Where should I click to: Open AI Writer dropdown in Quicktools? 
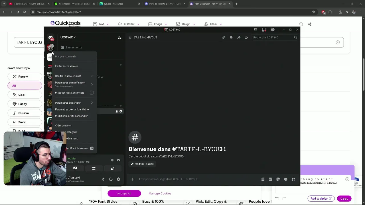(129, 24)
